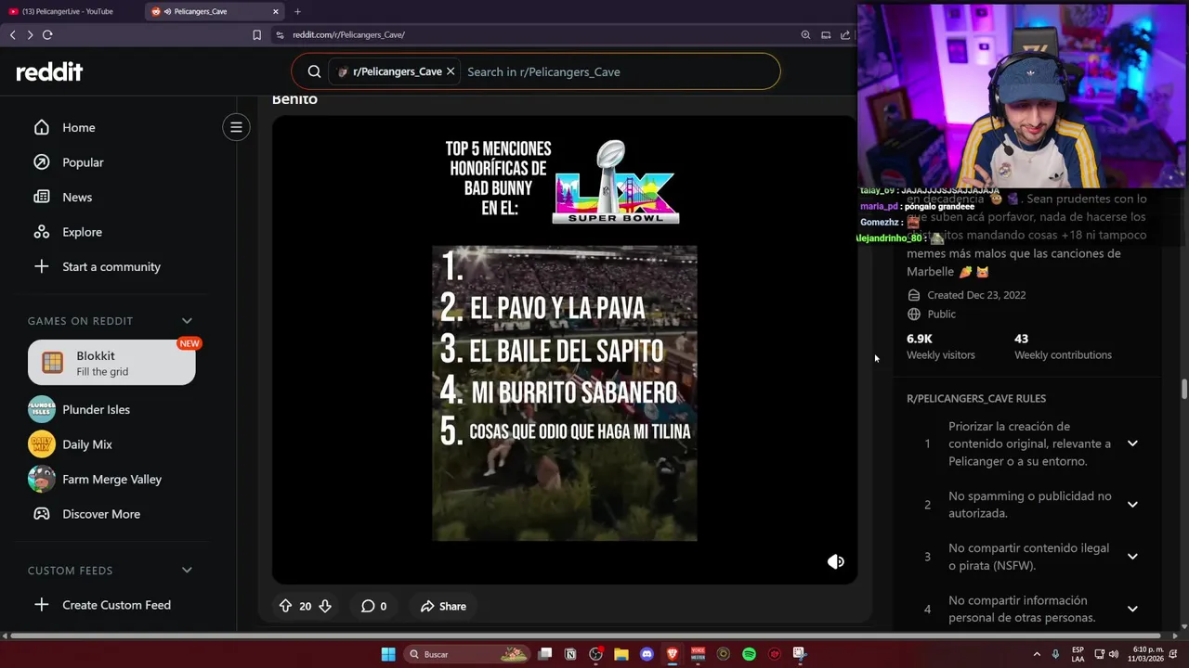Image resolution: width=1189 pixels, height=668 pixels.
Task: Click the microphone icon in system tray
Action: (1056, 654)
